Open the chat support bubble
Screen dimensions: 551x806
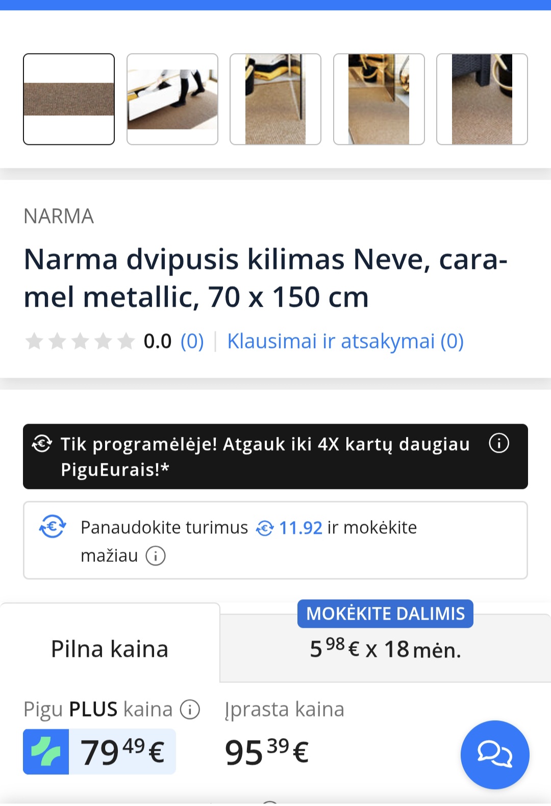(x=494, y=754)
